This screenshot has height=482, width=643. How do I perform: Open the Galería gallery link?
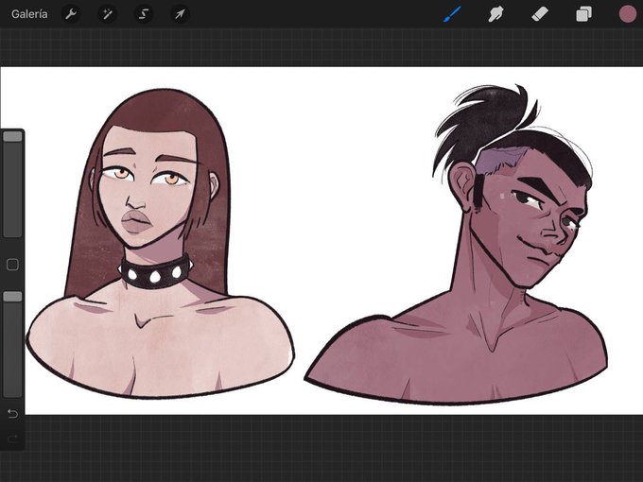click(29, 14)
